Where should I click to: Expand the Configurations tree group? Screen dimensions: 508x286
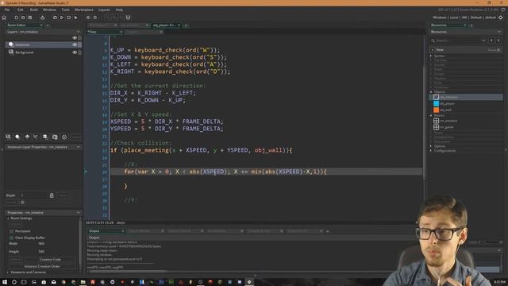tap(431, 150)
